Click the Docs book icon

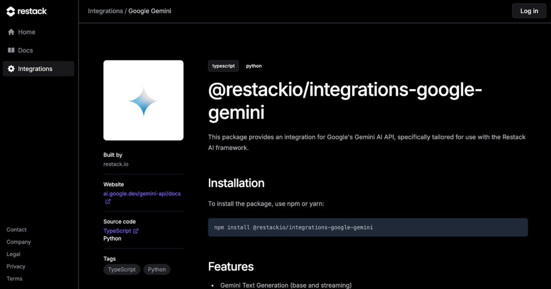11,50
